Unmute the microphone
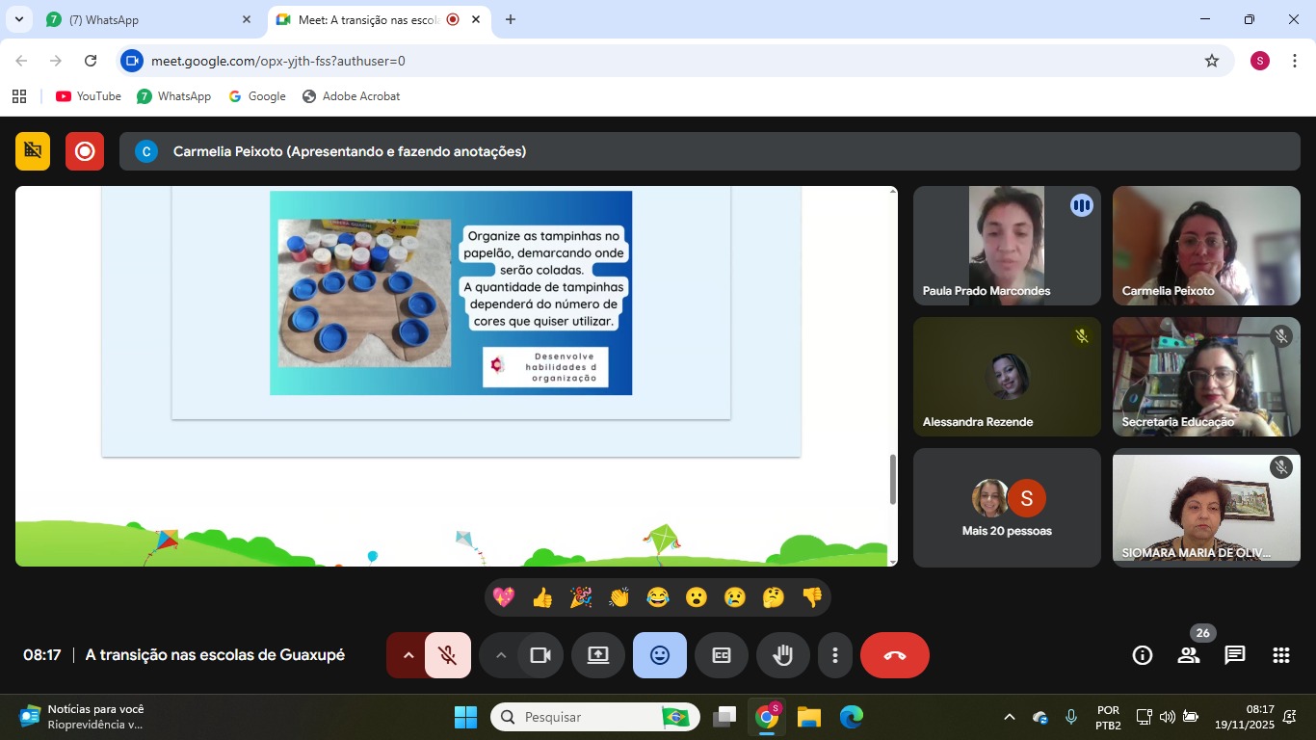 coord(447,655)
